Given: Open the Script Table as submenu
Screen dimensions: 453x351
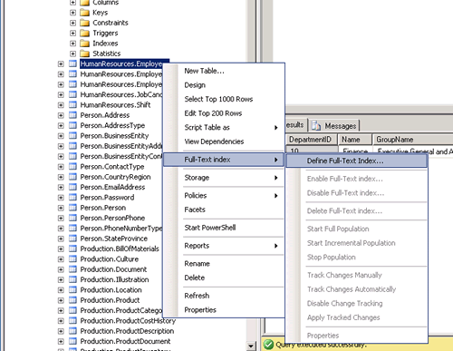Looking at the screenshot, I should (224, 128).
